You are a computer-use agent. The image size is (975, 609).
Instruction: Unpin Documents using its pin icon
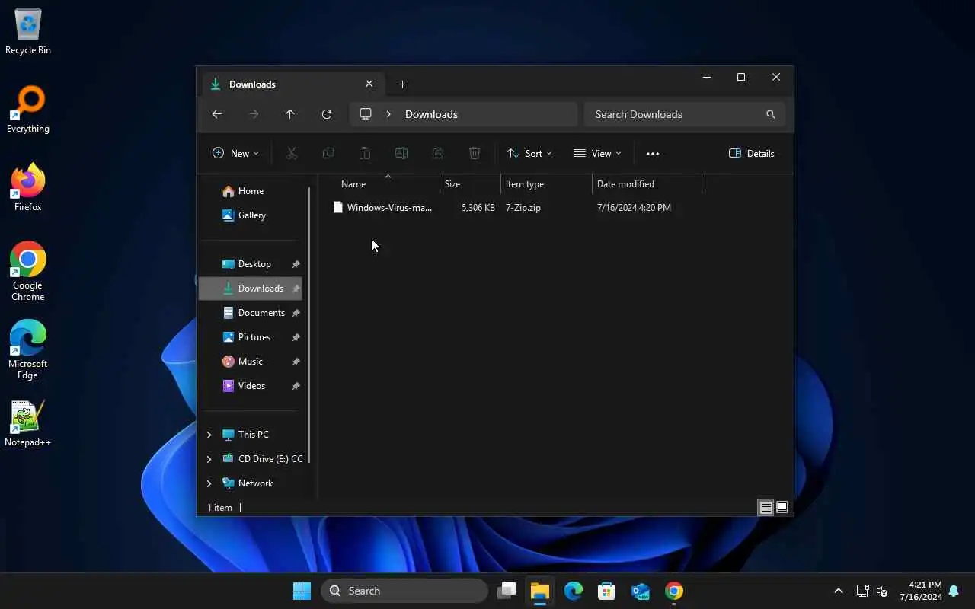coord(296,313)
